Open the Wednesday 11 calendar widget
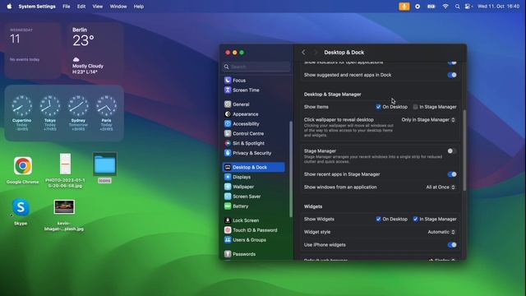Viewport: 526px width, 296px height. pos(33,51)
